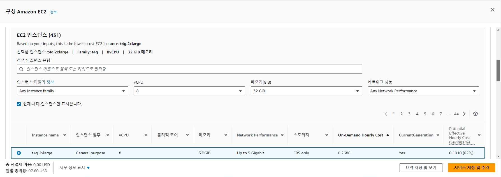Open the memory dropdown showing 32 GiB
The image size is (501, 177).
(x=307, y=91)
